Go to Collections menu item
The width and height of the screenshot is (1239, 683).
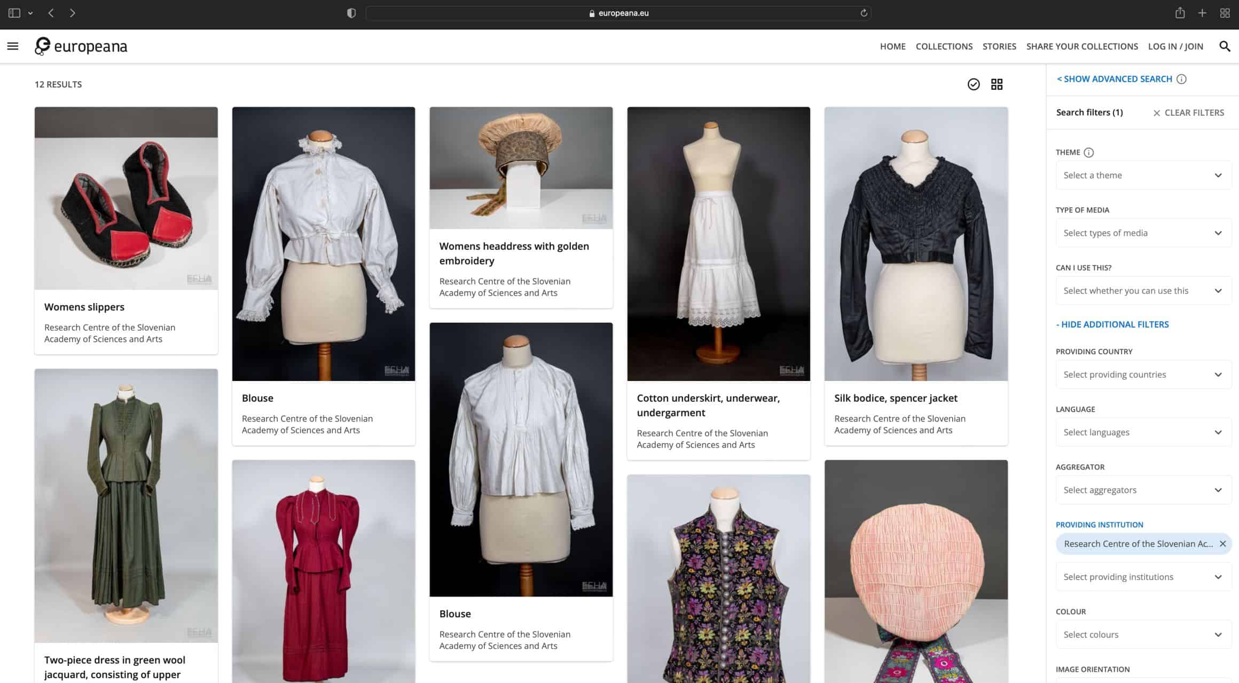(x=944, y=46)
